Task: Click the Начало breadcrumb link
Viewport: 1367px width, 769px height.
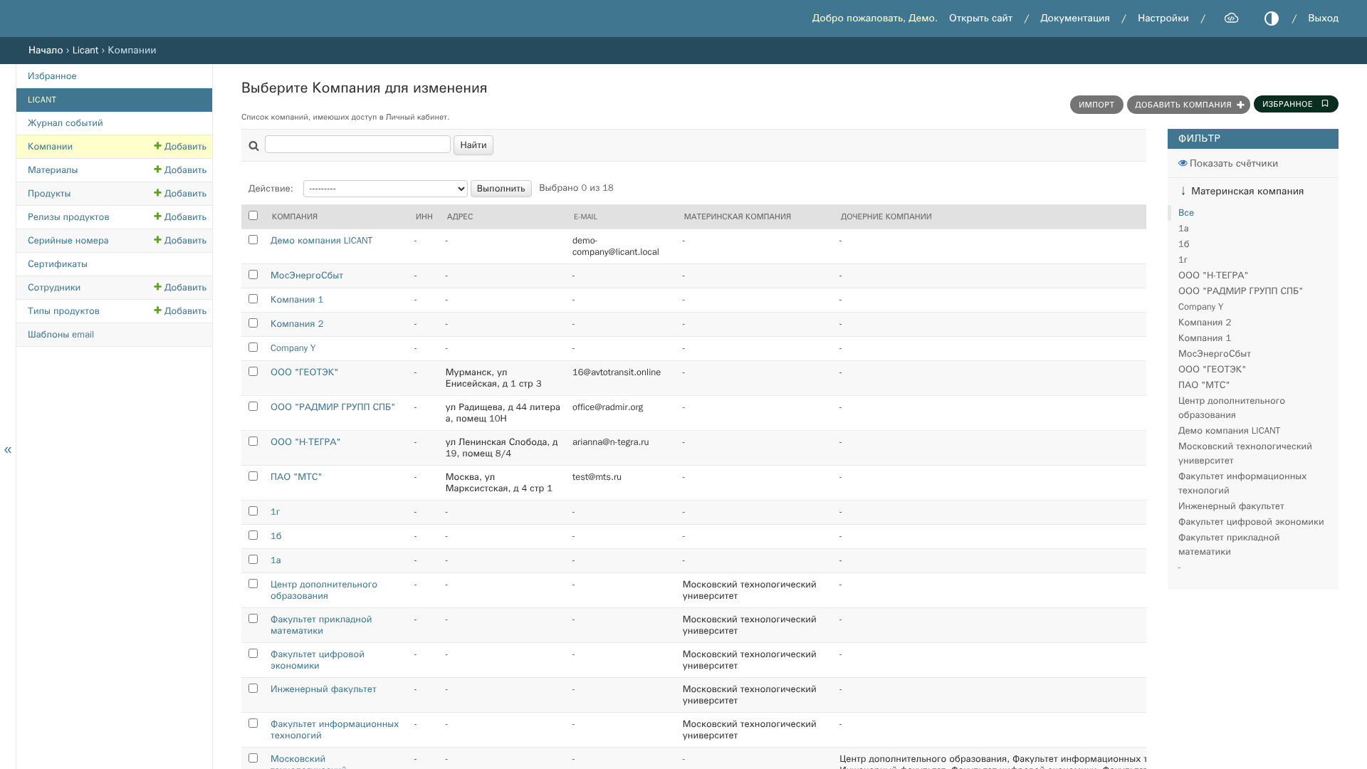Action: 46,50
